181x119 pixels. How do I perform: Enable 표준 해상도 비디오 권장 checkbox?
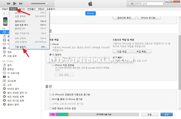[50, 108]
